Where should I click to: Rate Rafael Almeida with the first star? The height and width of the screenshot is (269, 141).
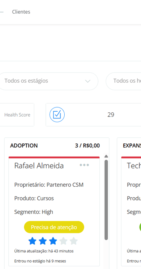point(32,241)
